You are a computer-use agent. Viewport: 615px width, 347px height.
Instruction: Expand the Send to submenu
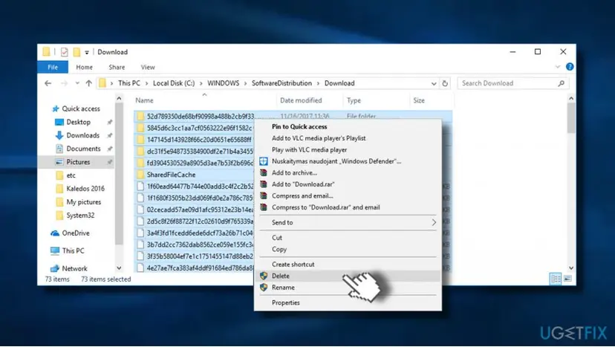point(348,223)
